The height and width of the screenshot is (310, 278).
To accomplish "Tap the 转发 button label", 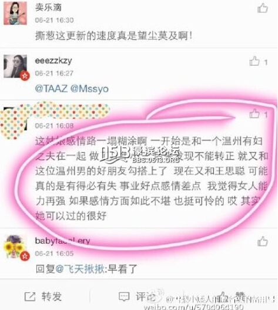I will 52,296.
